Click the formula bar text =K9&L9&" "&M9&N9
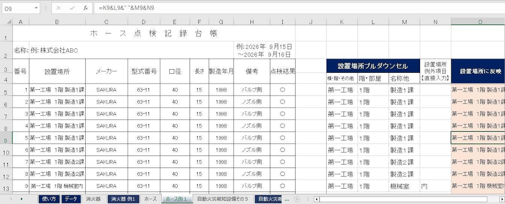Image resolution: width=505 pixels, height=204 pixels. tap(126, 7)
